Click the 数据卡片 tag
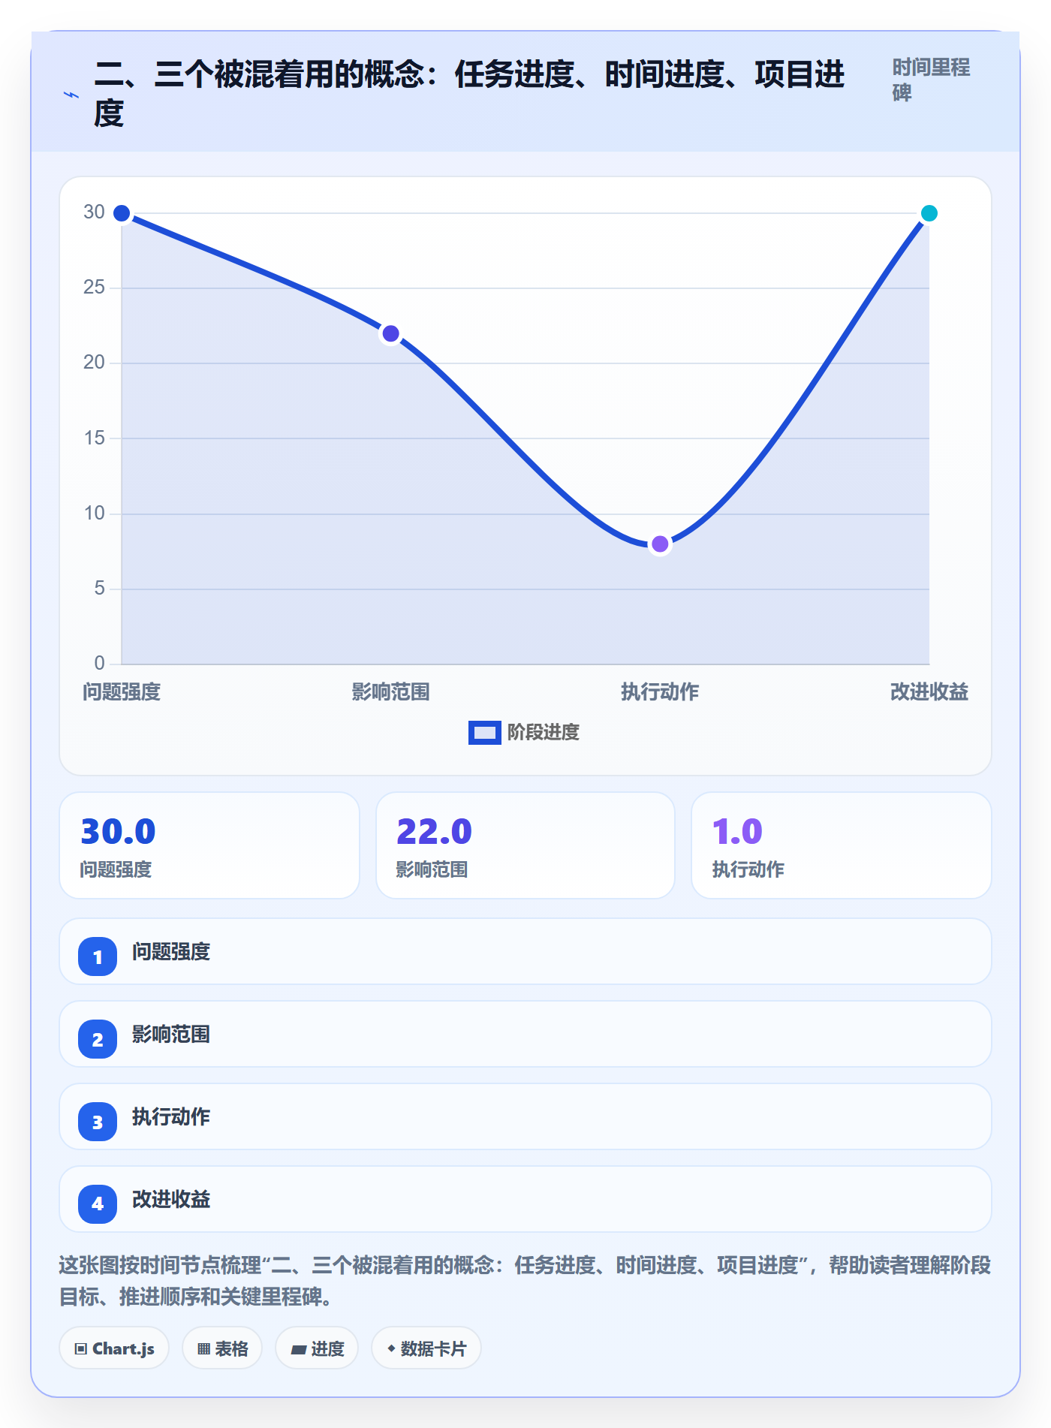The width and height of the screenshot is (1051, 1428). pyautogui.click(x=426, y=1348)
